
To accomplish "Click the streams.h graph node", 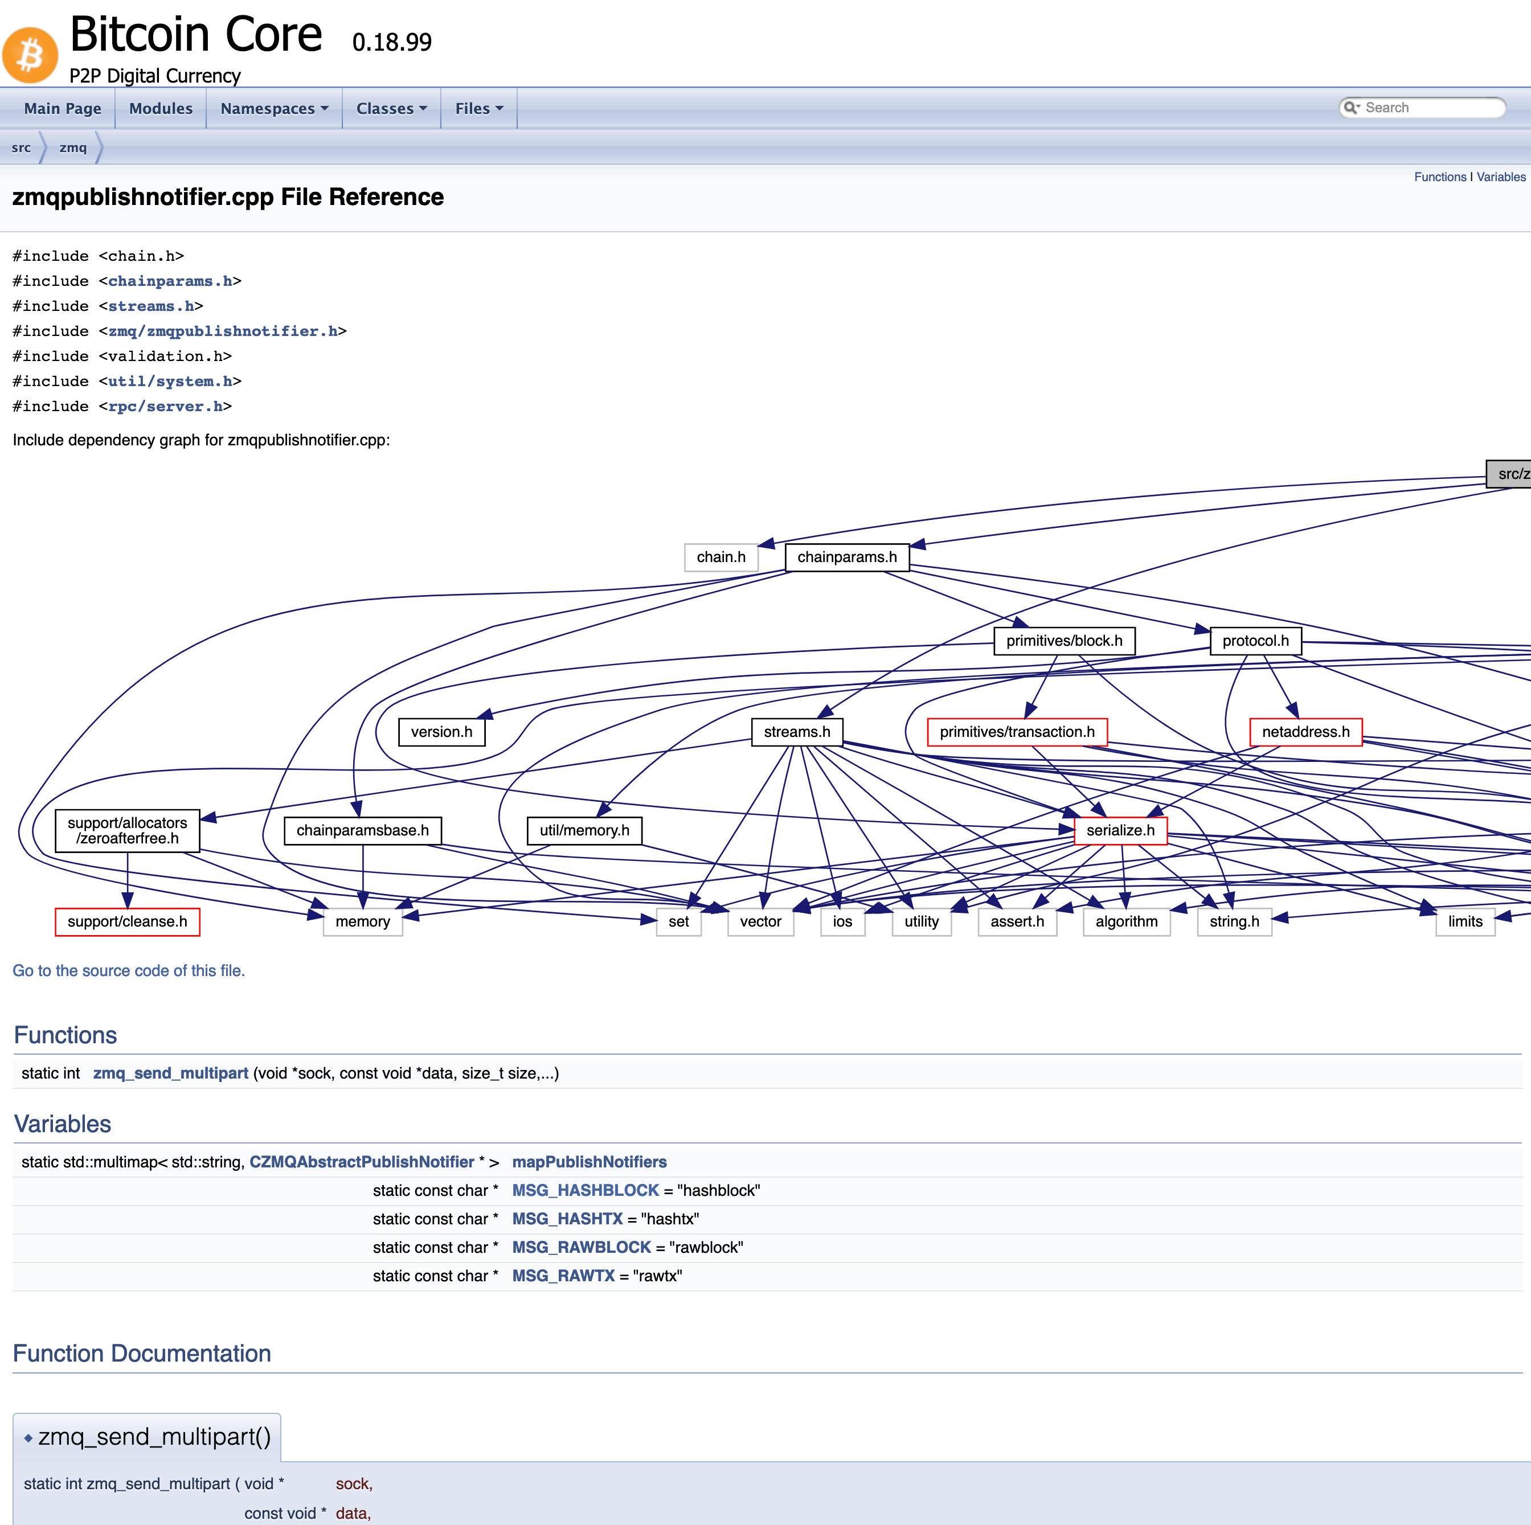I will click(796, 732).
